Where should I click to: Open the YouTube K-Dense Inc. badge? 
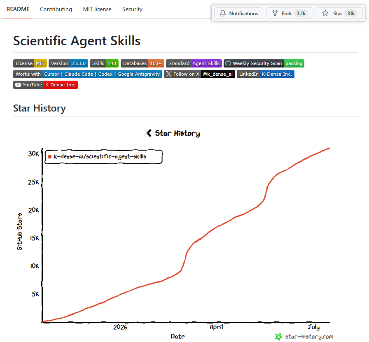pos(45,85)
